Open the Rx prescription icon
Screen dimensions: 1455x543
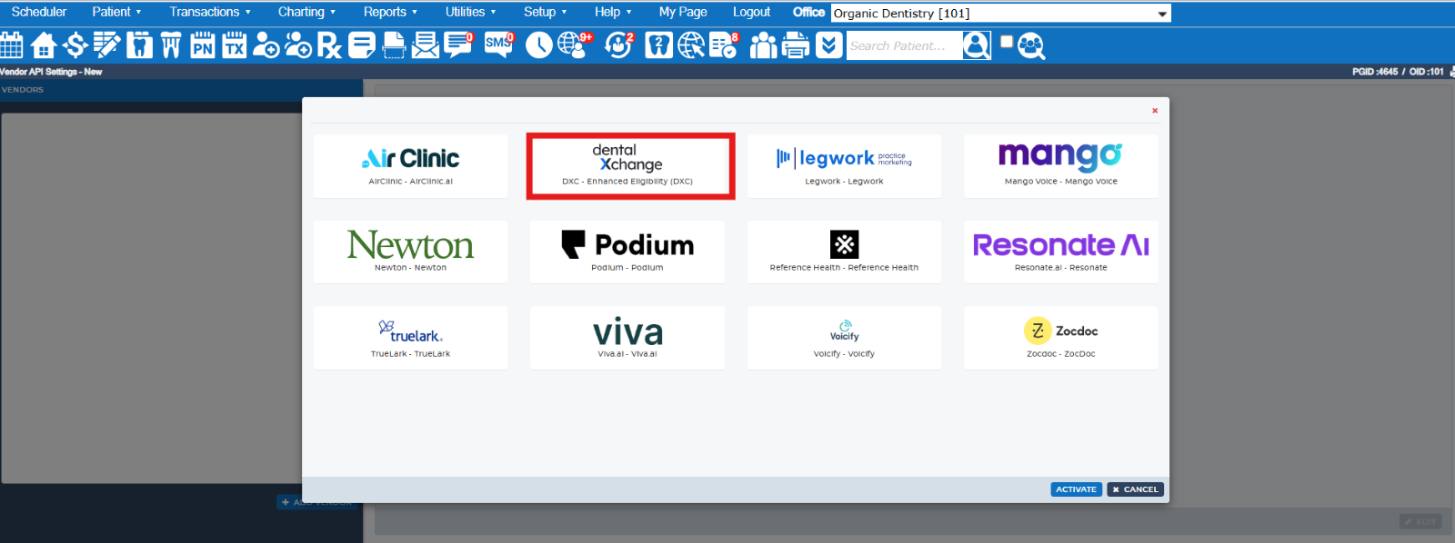pos(329,44)
